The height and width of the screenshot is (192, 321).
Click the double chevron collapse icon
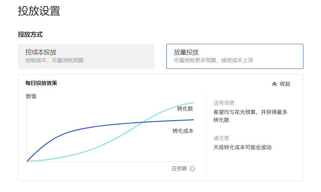[x=274, y=84]
